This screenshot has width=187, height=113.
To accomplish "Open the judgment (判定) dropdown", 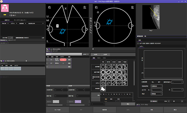I will tap(156, 94).
